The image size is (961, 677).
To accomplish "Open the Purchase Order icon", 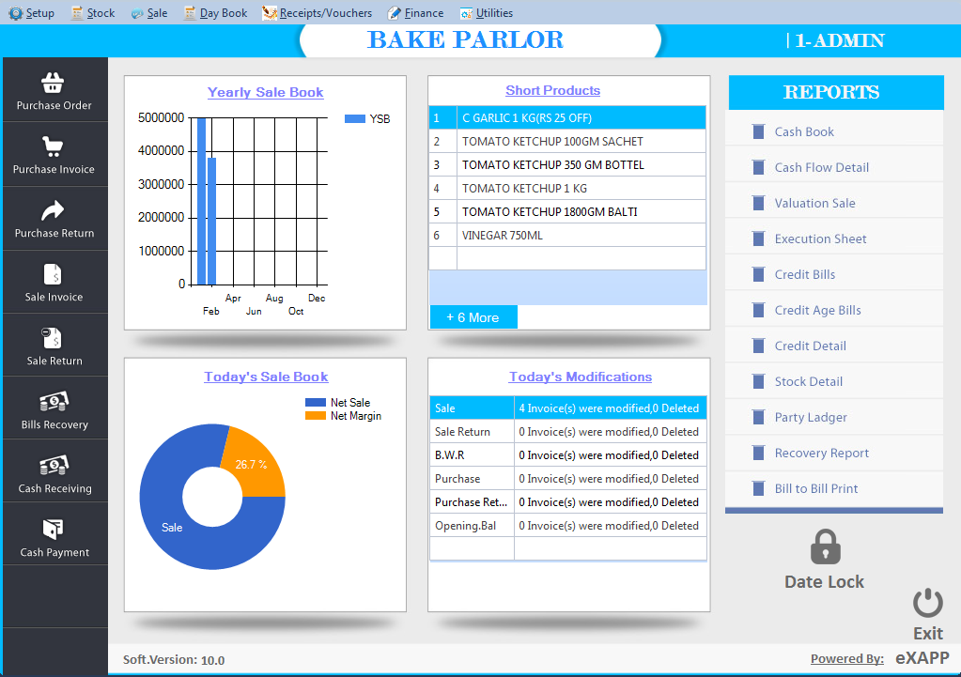I will click(x=54, y=83).
